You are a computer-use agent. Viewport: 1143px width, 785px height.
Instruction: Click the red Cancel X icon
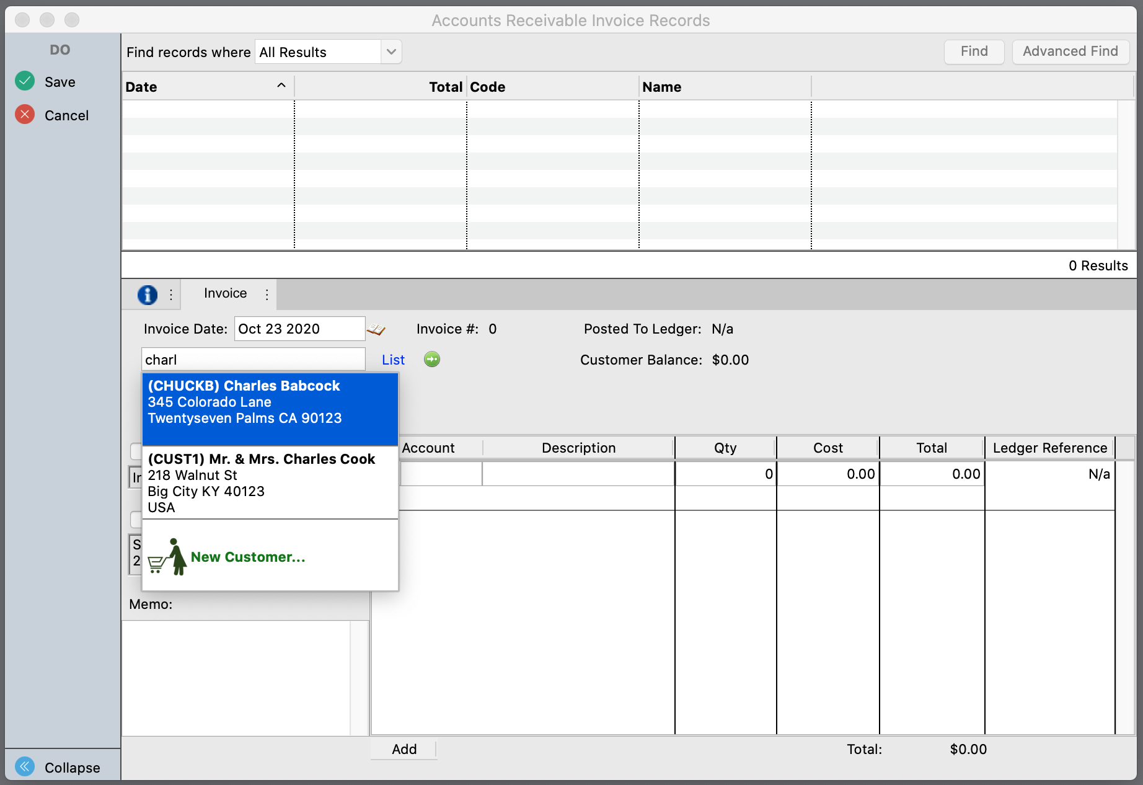tap(25, 115)
